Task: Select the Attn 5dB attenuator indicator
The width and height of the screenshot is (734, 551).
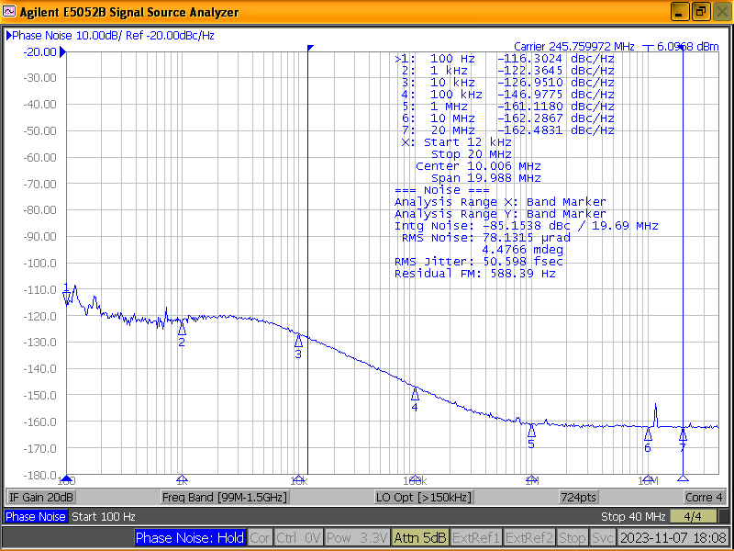Action: pos(419,537)
